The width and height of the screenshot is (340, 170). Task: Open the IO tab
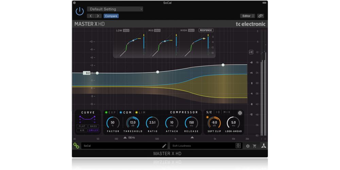coord(218,112)
